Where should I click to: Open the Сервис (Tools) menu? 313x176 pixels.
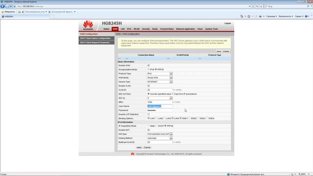point(299,16)
